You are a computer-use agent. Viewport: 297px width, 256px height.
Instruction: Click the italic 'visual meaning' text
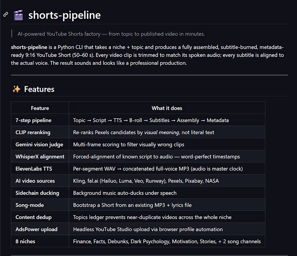coord(161,132)
